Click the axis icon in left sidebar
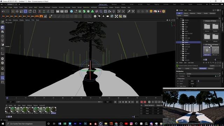 click(2, 54)
